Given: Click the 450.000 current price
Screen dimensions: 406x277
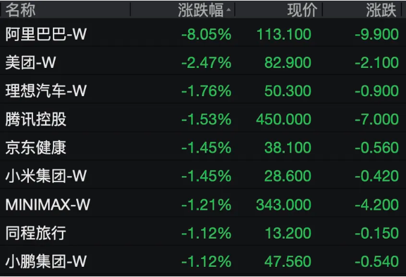Looking at the screenshot, I should 284,120.
